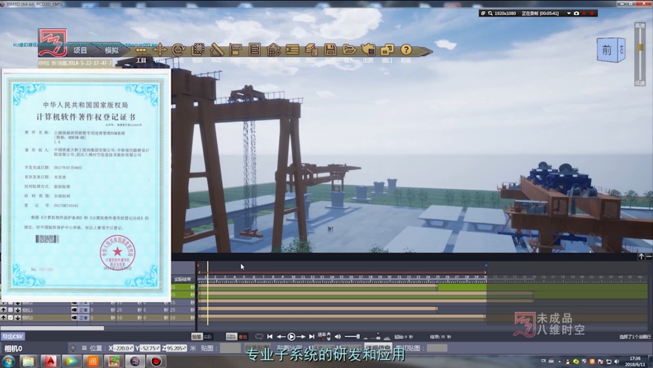Toggle the loop playback icon
The image size is (653, 368).
[259, 337]
